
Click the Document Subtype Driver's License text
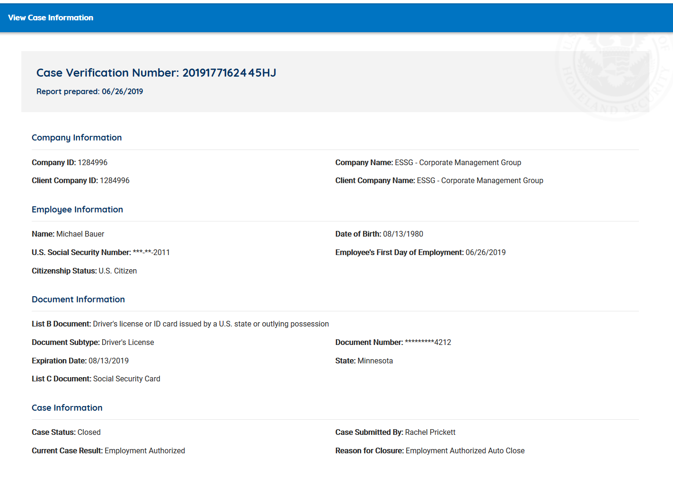[x=127, y=342]
